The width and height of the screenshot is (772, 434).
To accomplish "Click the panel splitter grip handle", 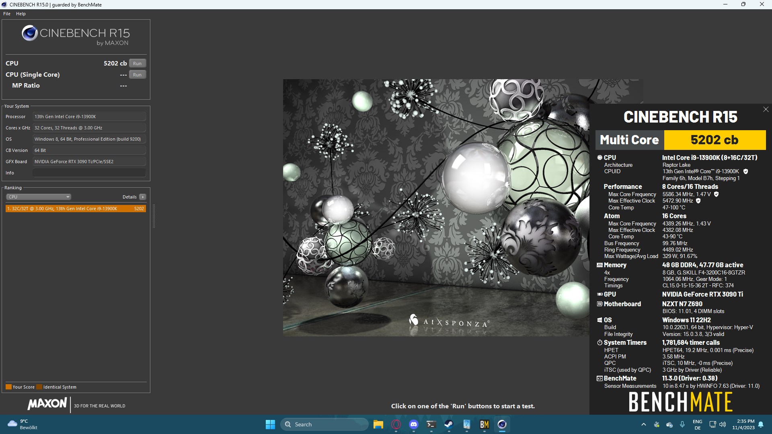I will [x=154, y=216].
